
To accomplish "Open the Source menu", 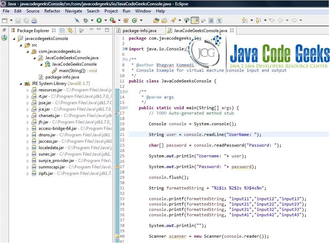I will [x=33, y=11].
